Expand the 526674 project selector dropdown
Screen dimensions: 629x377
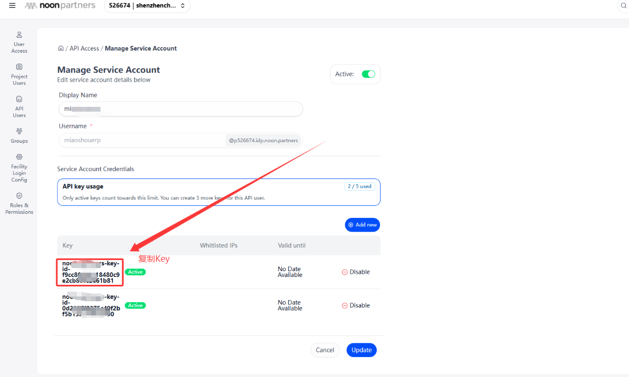pyautogui.click(x=147, y=6)
